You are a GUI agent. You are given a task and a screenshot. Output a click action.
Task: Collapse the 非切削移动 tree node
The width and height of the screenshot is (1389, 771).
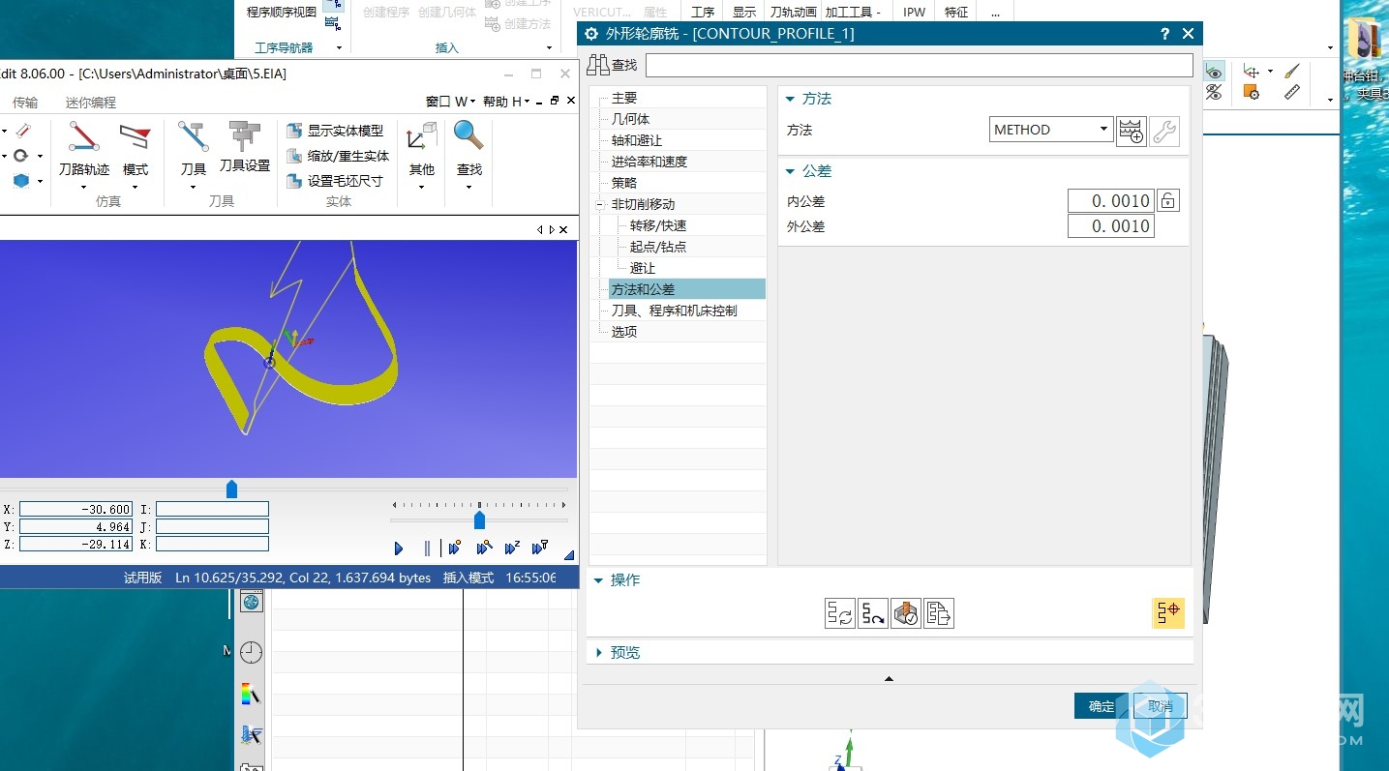click(x=600, y=204)
